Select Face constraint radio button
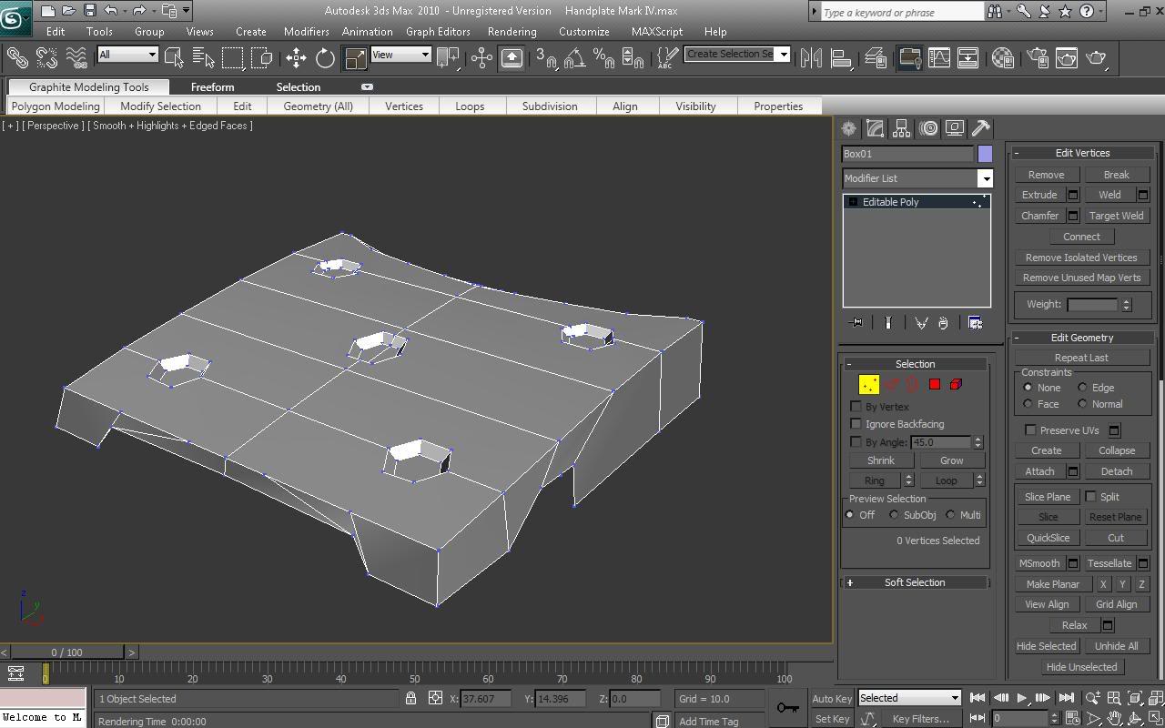 pyautogui.click(x=1028, y=404)
